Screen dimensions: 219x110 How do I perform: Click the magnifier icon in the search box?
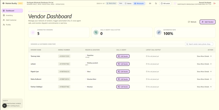(x=187, y=44)
